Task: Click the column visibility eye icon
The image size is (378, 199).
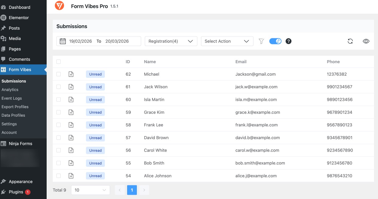Action: (x=366, y=41)
